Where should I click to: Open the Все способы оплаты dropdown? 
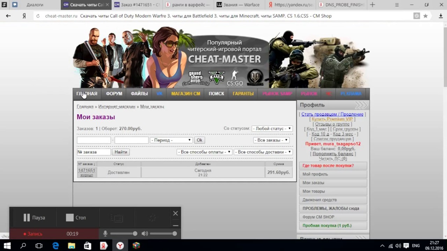point(204,152)
